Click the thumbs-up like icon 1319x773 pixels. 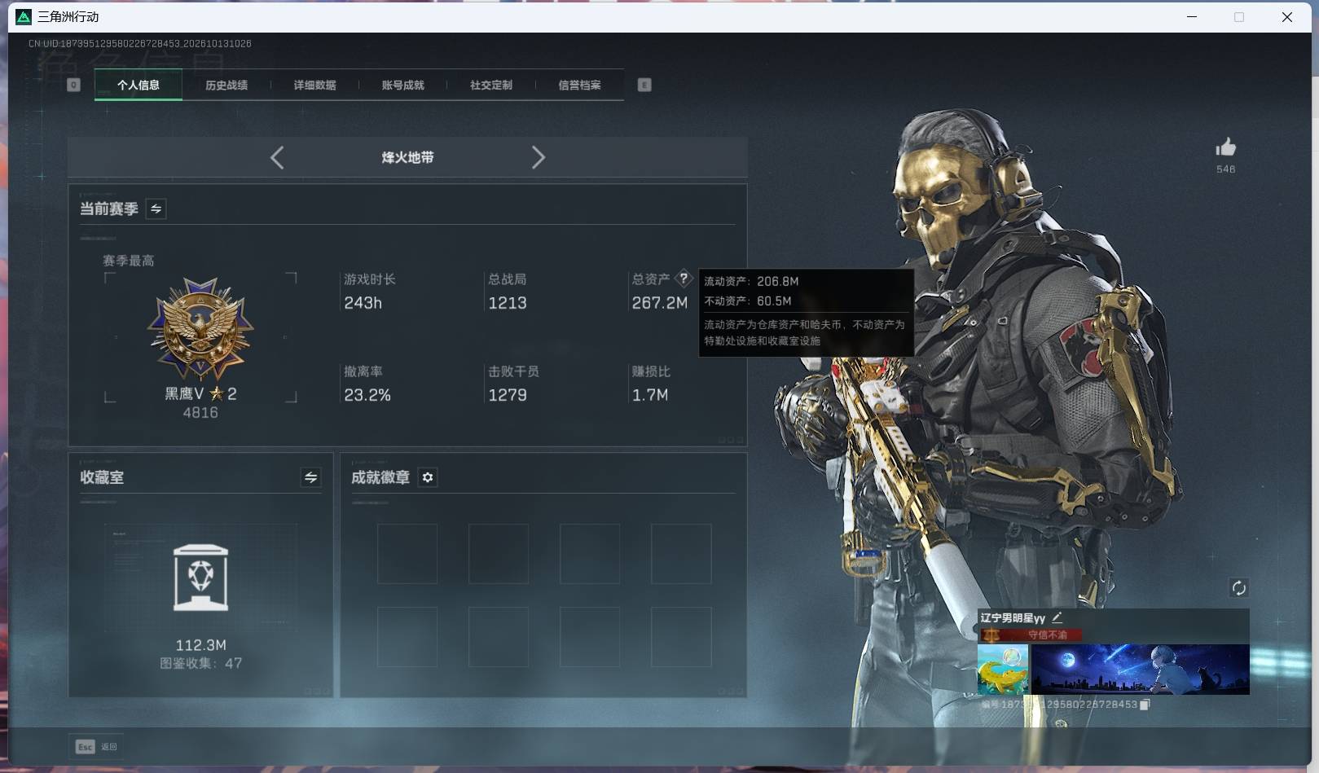1225,147
